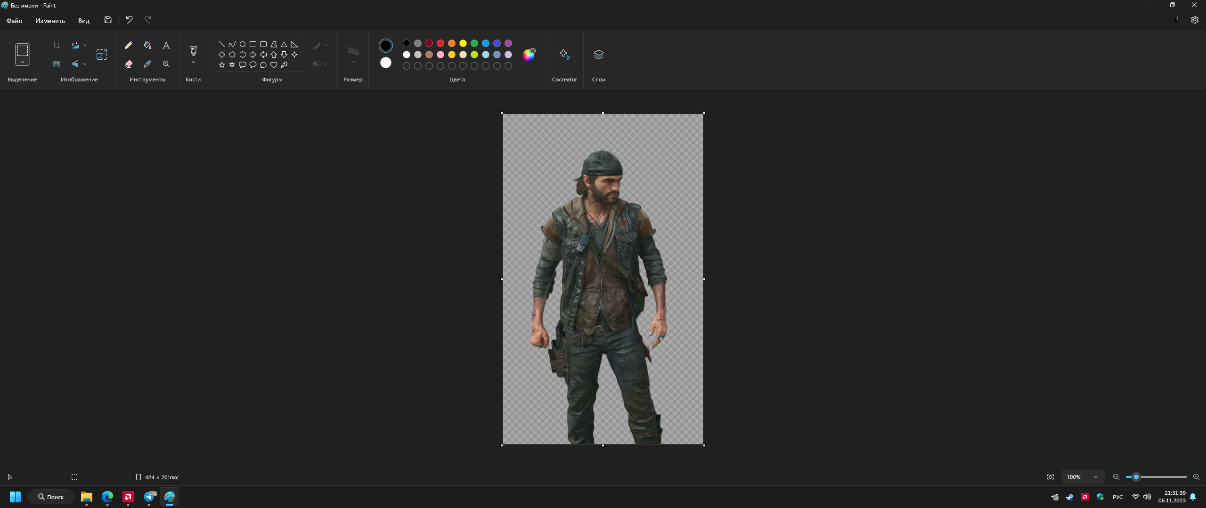This screenshot has width=1206, height=508.
Task: Select the Fill bucket tool
Action: [x=147, y=45]
